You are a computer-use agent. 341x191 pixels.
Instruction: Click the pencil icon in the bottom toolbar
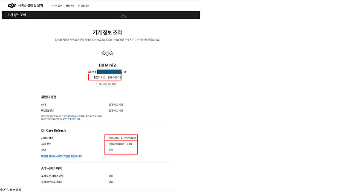tap(4, 189)
